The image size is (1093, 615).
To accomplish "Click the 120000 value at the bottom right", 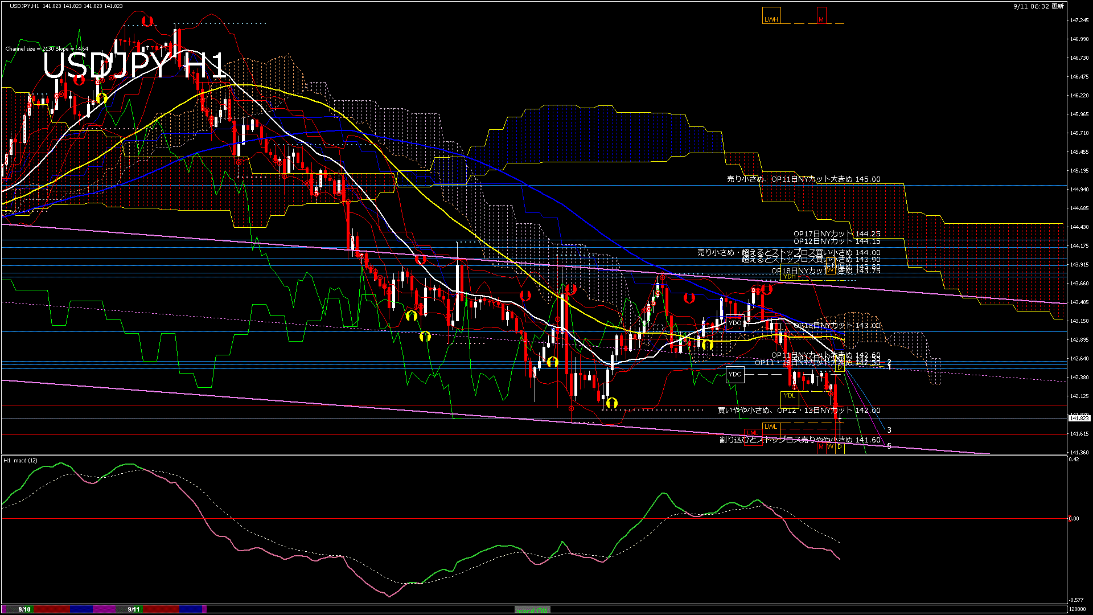I will click(1078, 609).
